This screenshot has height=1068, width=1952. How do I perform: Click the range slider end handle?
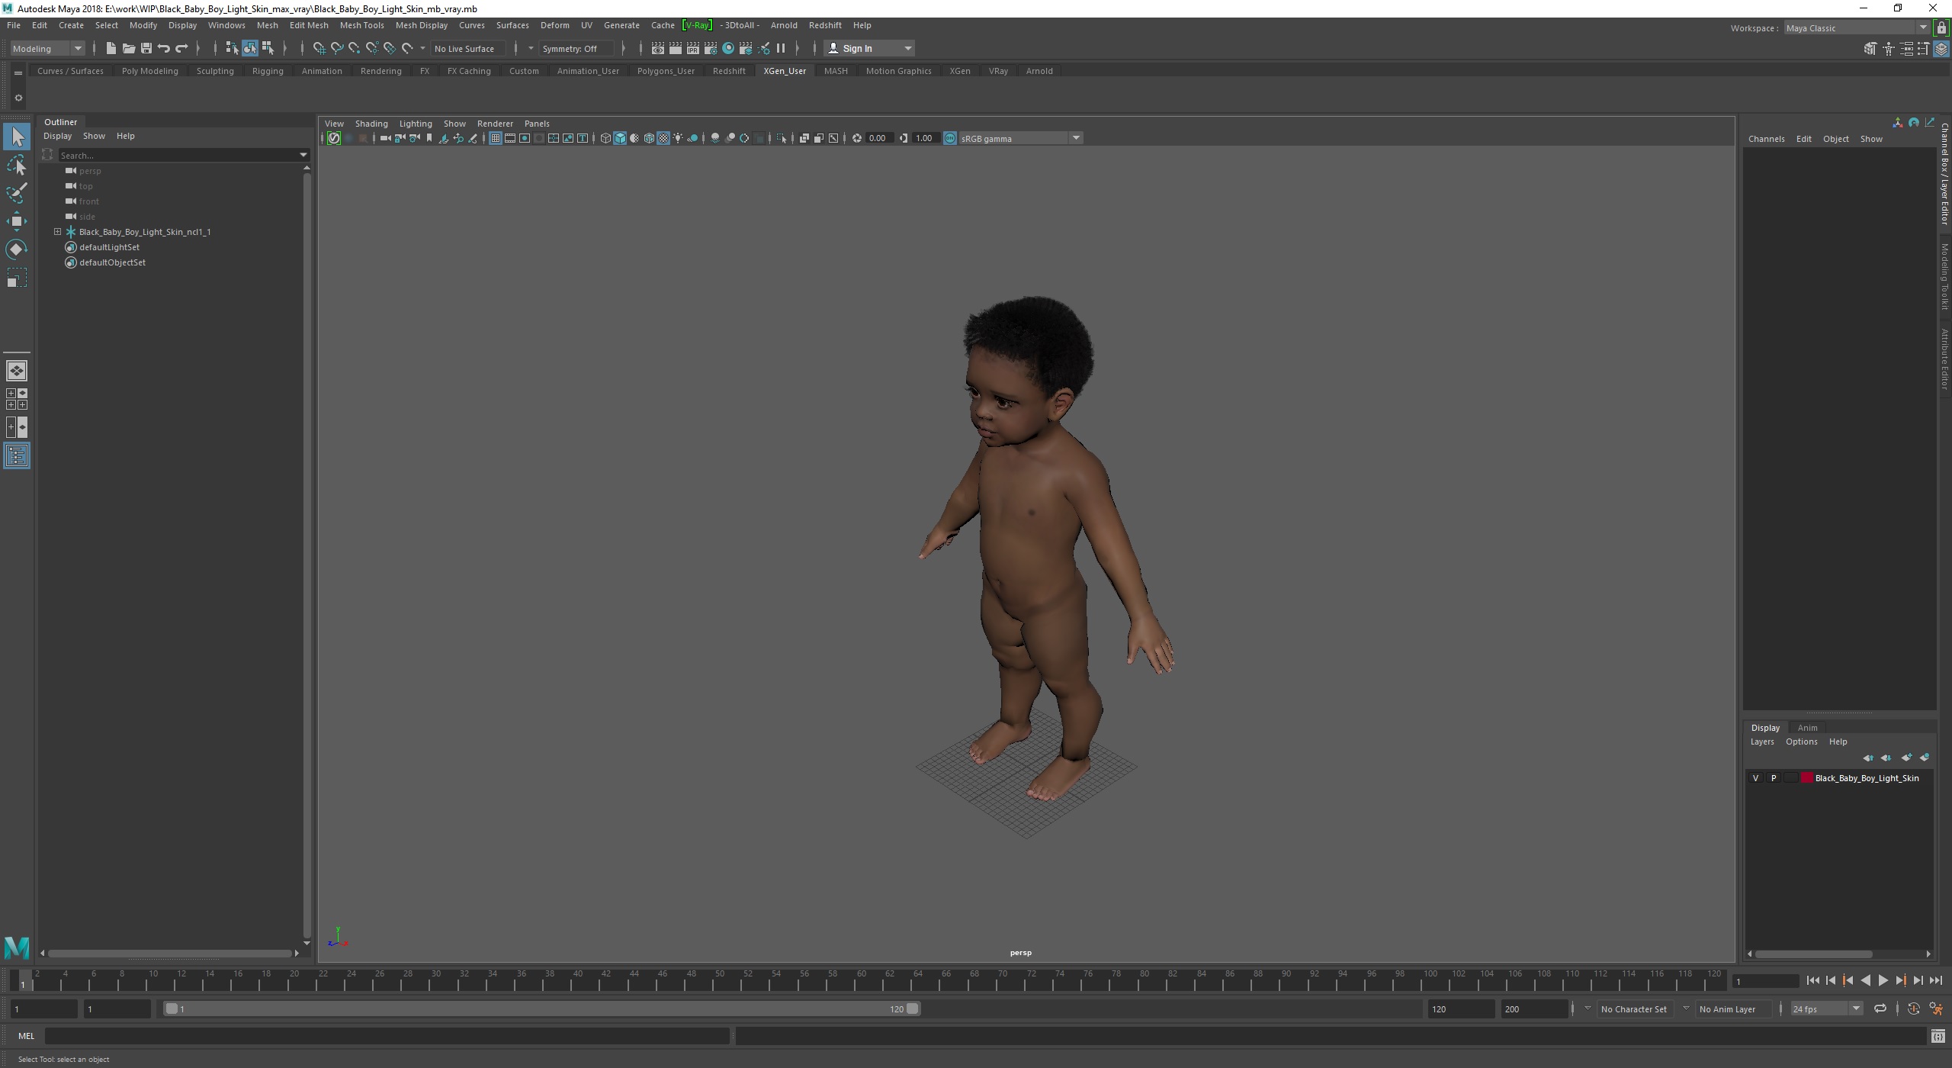click(x=912, y=1008)
